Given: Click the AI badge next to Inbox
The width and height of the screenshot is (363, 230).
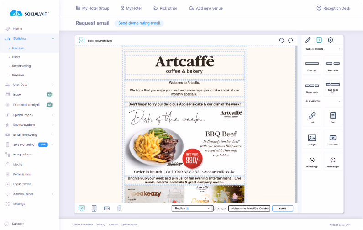Looking at the screenshot, I should coord(49,95).
